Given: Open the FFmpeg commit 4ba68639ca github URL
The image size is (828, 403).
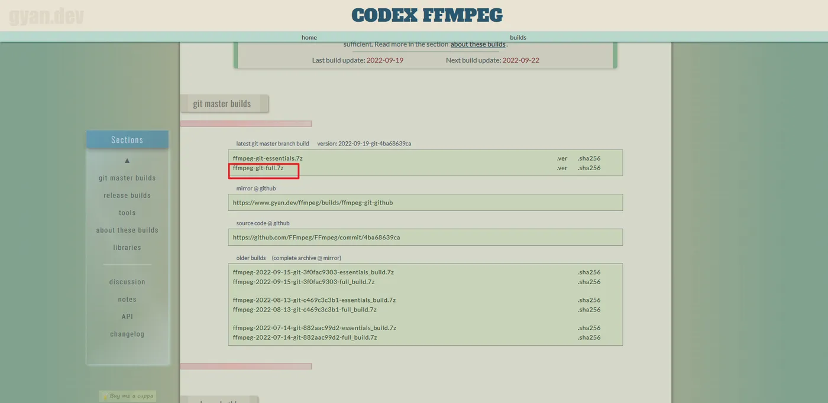Looking at the screenshot, I should [x=316, y=238].
